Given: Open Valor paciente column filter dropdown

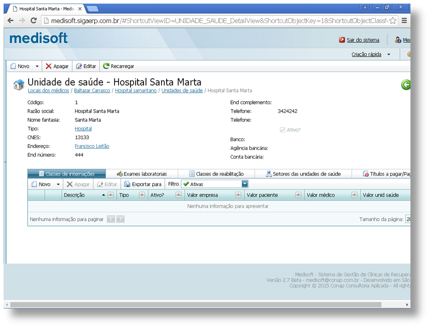Looking at the screenshot, I should coord(298,195).
